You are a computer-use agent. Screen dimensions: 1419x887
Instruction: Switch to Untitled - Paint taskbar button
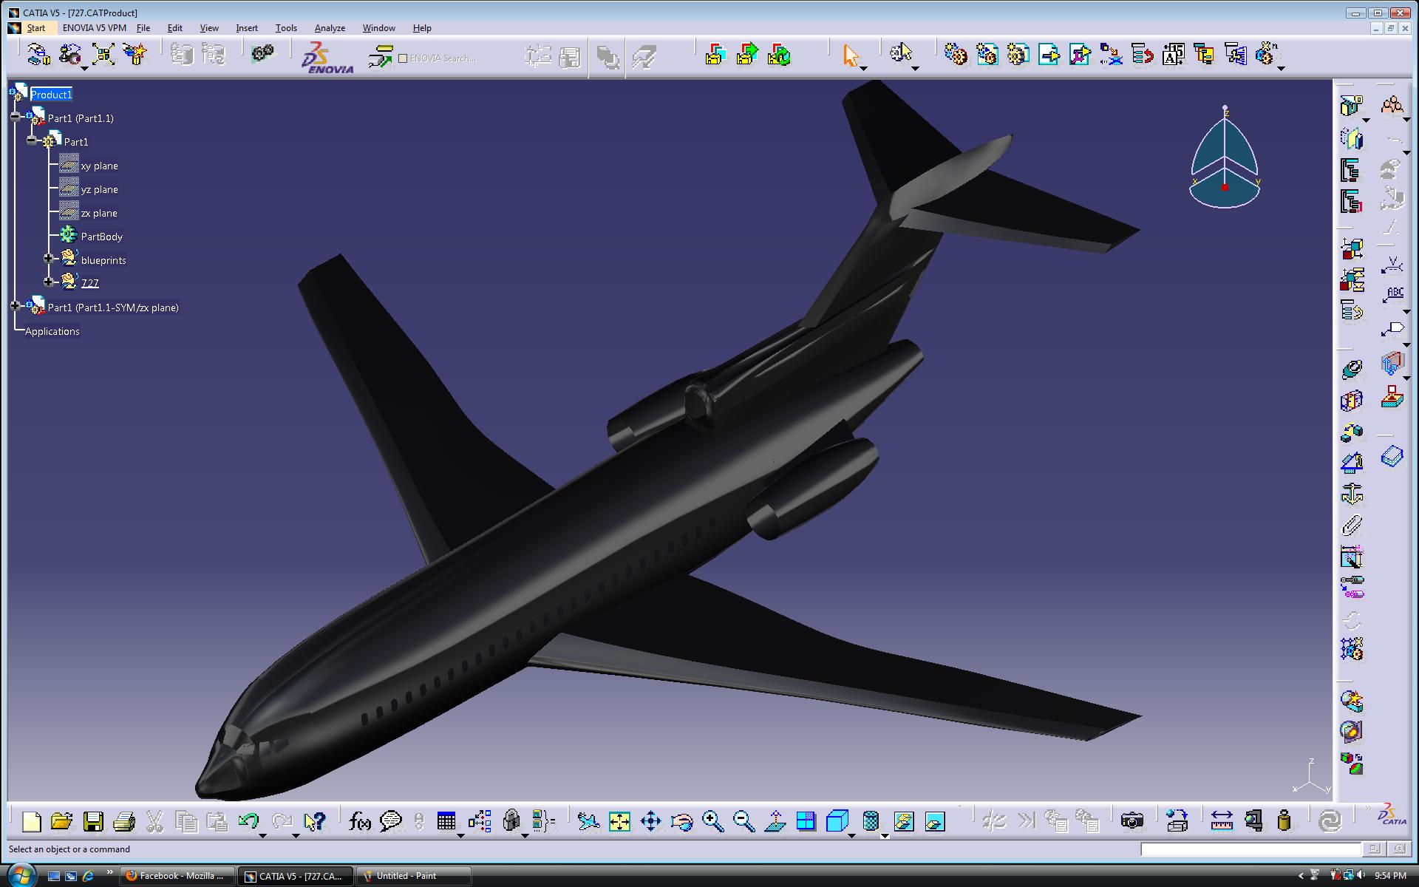414,876
